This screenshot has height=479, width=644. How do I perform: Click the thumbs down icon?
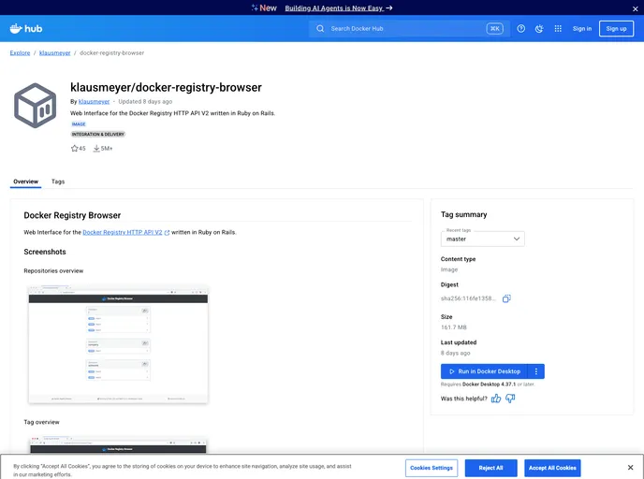(x=510, y=399)
